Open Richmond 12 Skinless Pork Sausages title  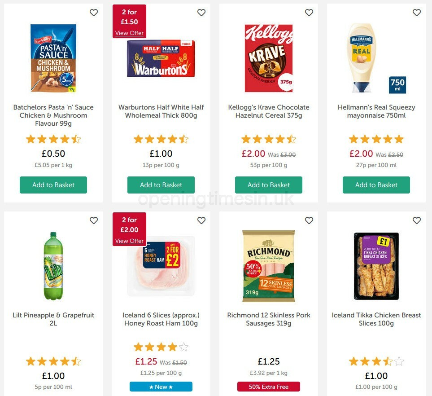[x=269, y=319]
